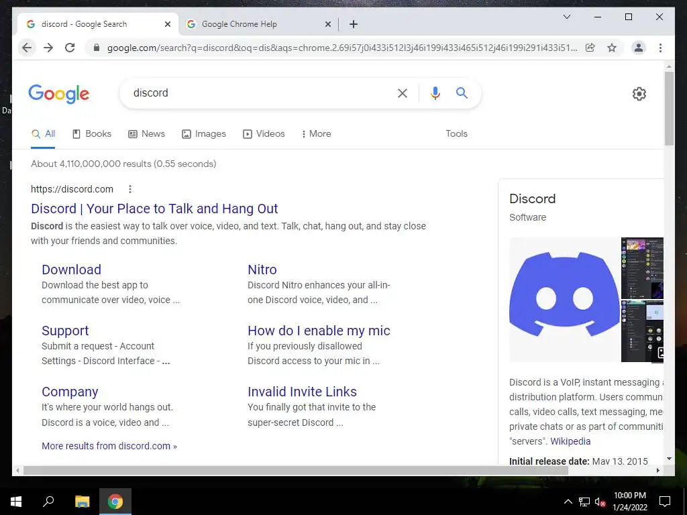Image resolution: width=687 pixels, height=515 pixels.
Task: Bookmark this tab with the star
Action: click(x=612, y=48)
